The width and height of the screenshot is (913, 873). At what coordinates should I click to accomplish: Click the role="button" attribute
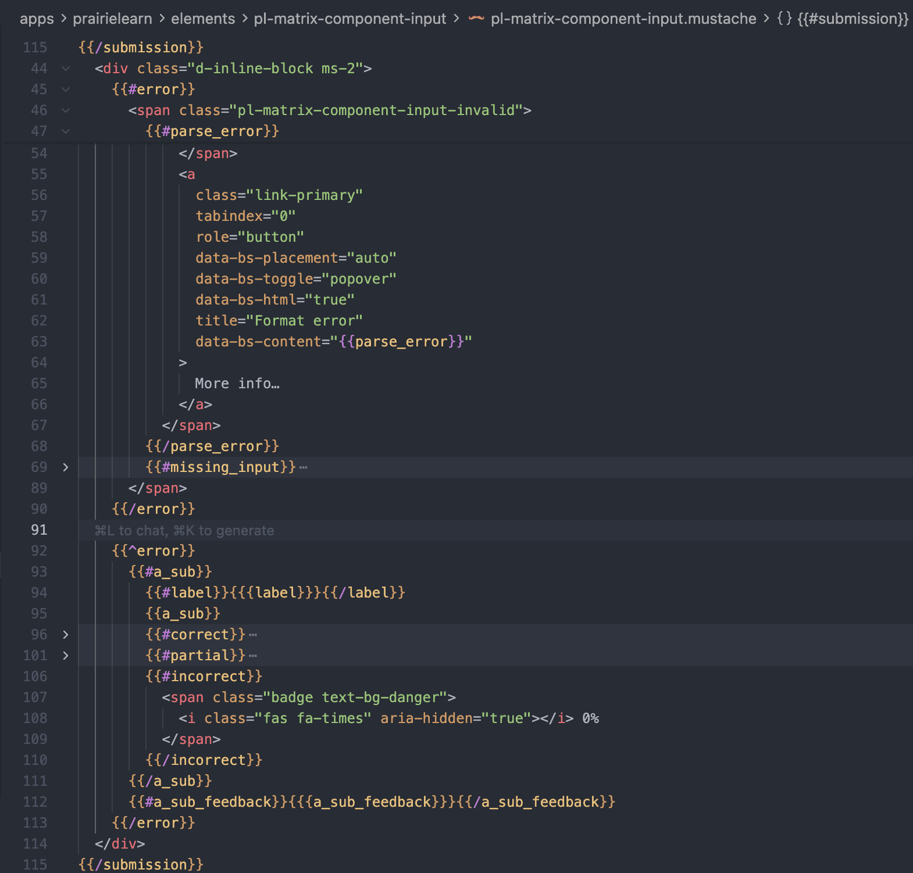[x=249, y=237]
